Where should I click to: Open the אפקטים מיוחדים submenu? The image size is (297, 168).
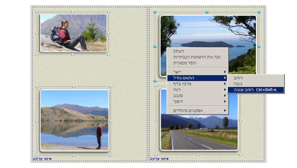(197, 111)
